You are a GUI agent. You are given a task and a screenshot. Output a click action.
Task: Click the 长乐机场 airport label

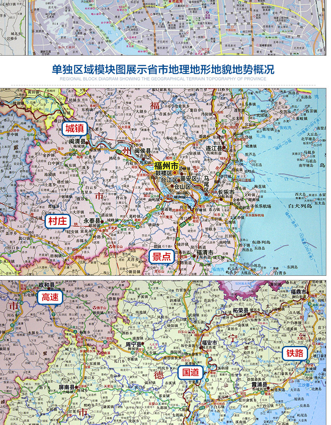[262, 206]
